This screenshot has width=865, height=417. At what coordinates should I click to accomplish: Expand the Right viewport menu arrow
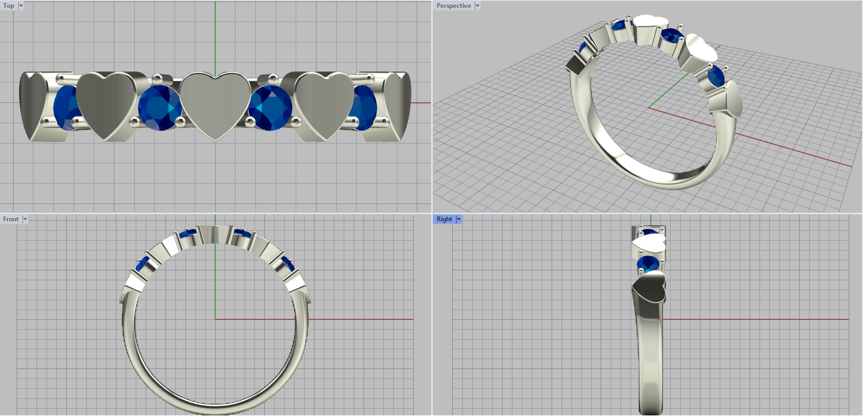[x=459, y=219]
